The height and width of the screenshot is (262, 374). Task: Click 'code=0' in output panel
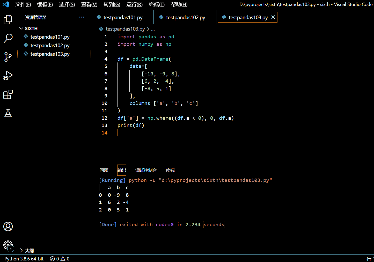click(x=165, y=224)
